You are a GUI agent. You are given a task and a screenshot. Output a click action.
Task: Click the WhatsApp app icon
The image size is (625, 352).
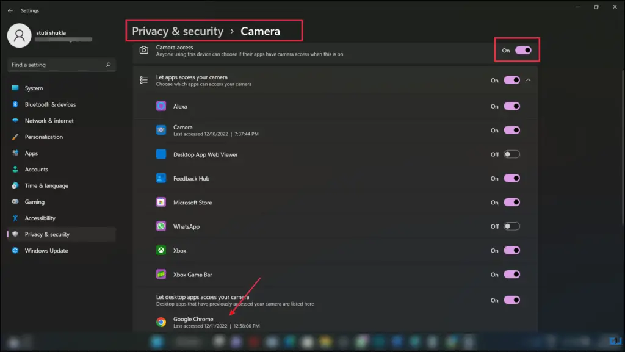[x=161, y=226]
